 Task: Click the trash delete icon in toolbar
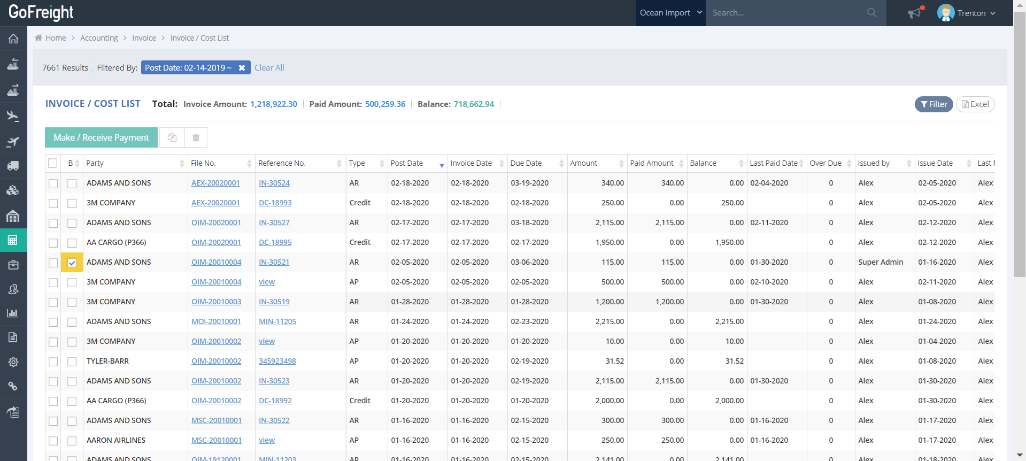(x=196, y=137)
